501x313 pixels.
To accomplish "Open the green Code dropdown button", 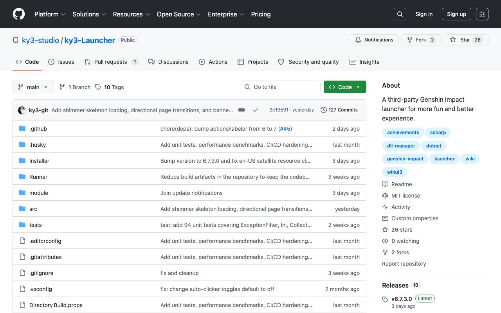I will click(x=345, y=87).
